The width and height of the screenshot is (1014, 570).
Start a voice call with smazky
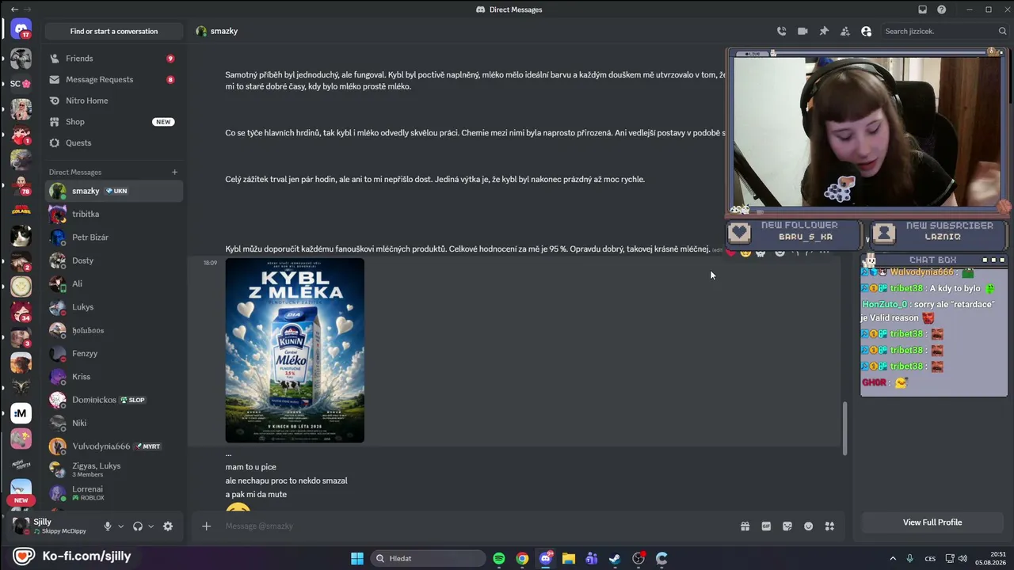[781, 31]
